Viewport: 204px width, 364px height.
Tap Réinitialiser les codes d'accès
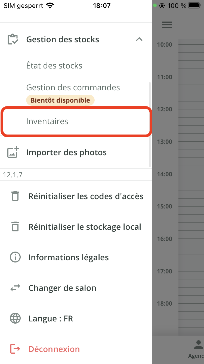pos(86,196)
